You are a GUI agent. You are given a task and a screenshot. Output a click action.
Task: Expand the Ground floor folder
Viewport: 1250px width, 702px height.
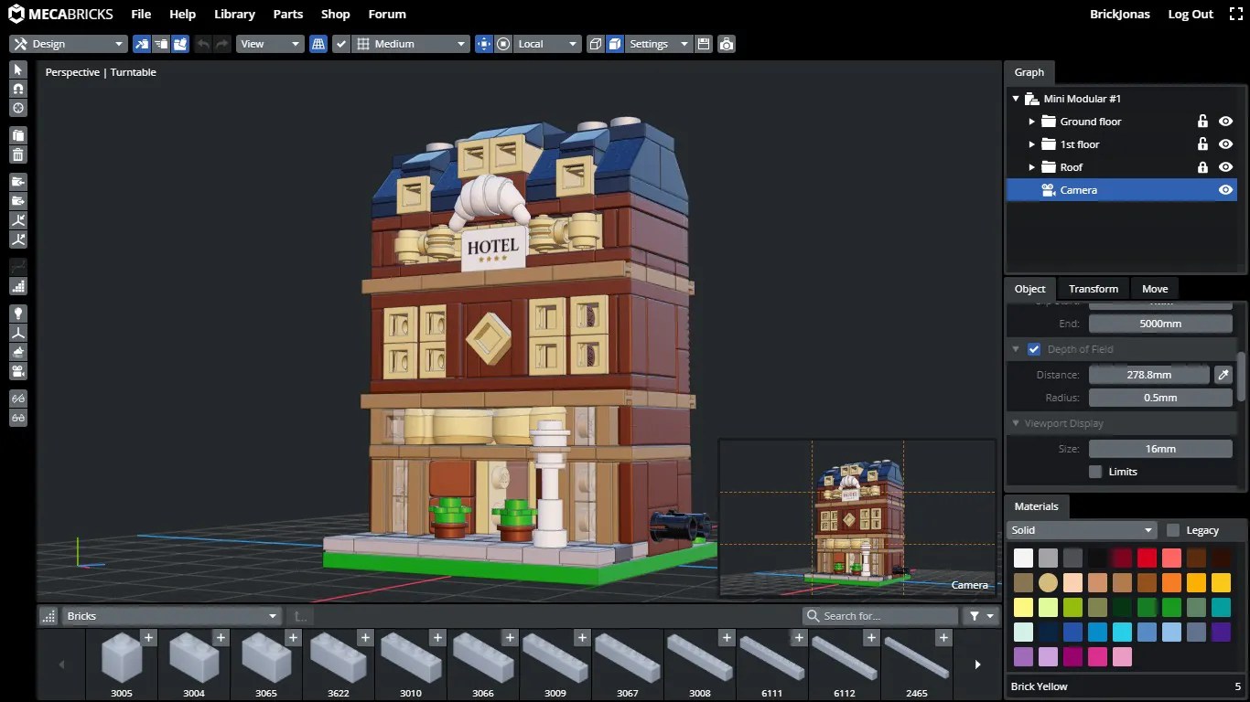point(1031,122)
